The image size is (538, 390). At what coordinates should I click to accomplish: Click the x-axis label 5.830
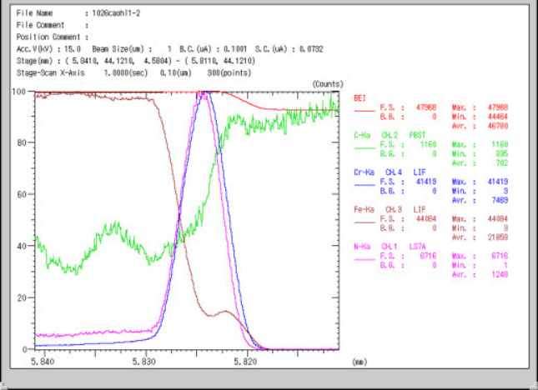coord(144,362)
